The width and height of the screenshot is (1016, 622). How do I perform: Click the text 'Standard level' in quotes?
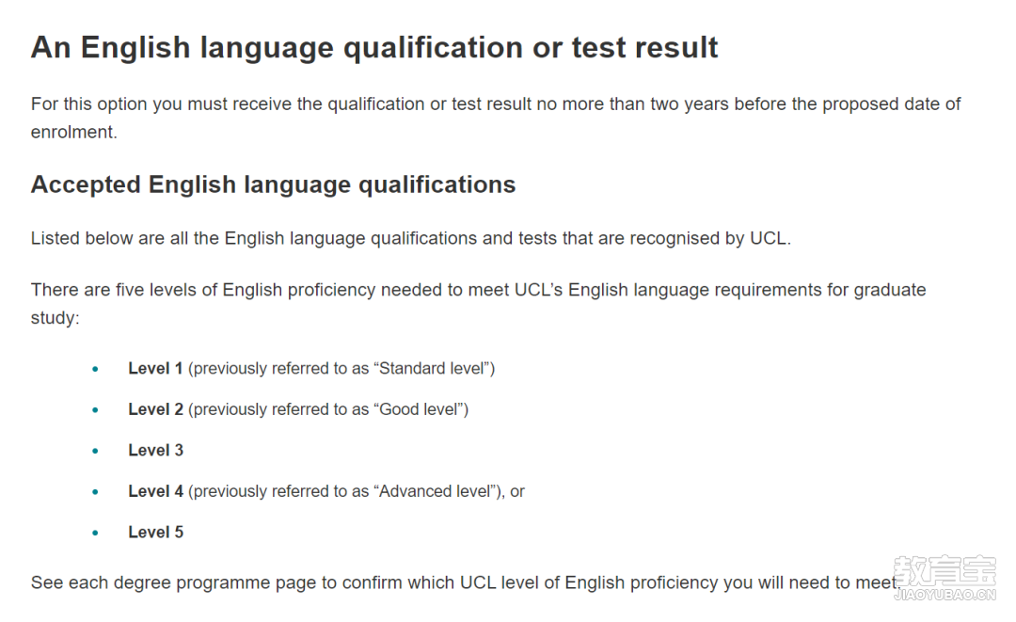point(432,369)
